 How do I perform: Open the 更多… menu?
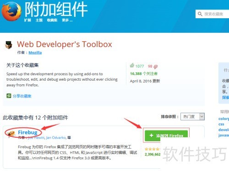(67, 20)
